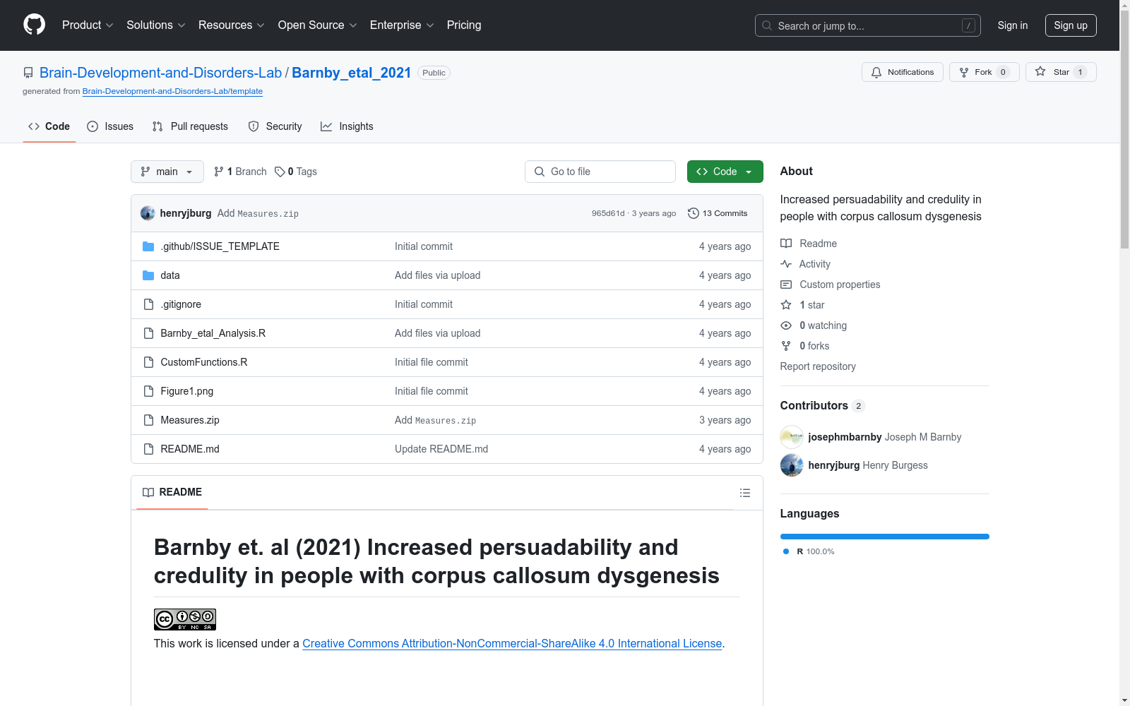Screen dimensions: 1130x706
Task: Open the Update README.md commit message
Action: coord(441,449)
